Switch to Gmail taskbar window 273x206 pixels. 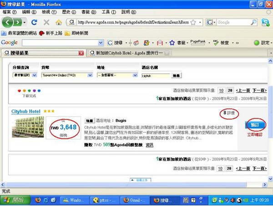click(x=135, y=200)
